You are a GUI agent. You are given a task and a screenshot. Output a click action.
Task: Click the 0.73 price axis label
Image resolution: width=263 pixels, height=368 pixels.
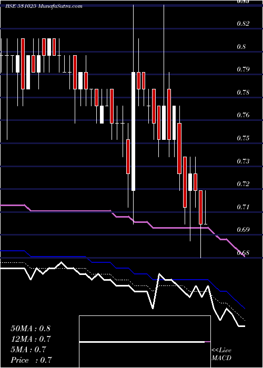243,161
